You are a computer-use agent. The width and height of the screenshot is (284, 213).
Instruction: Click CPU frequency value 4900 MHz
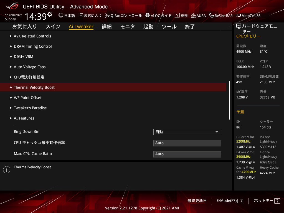(x=244, y=52)
